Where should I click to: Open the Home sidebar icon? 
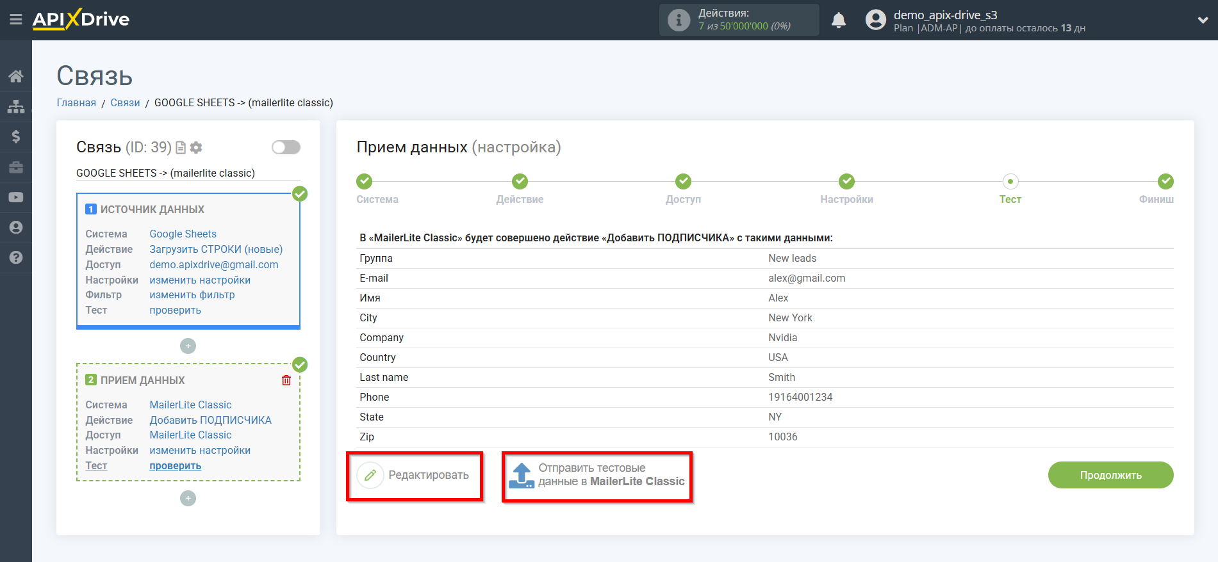[16, 76]
